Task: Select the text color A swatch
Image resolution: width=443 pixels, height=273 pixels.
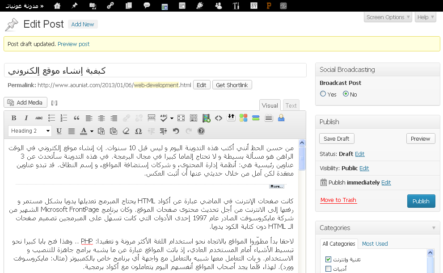Action: tap(84, 131)
